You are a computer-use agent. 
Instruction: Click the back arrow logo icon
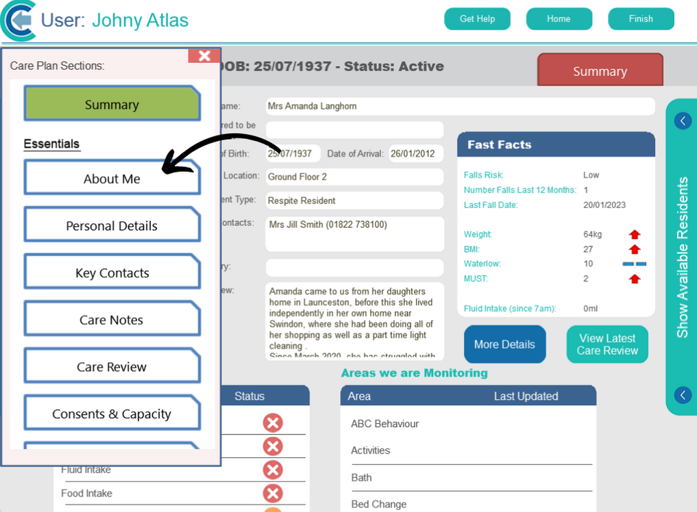click(x=19, y=20)
